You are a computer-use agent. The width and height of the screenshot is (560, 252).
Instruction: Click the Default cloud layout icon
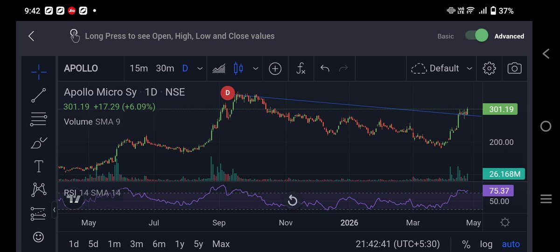pyautogui.click(x=419, y=69)
